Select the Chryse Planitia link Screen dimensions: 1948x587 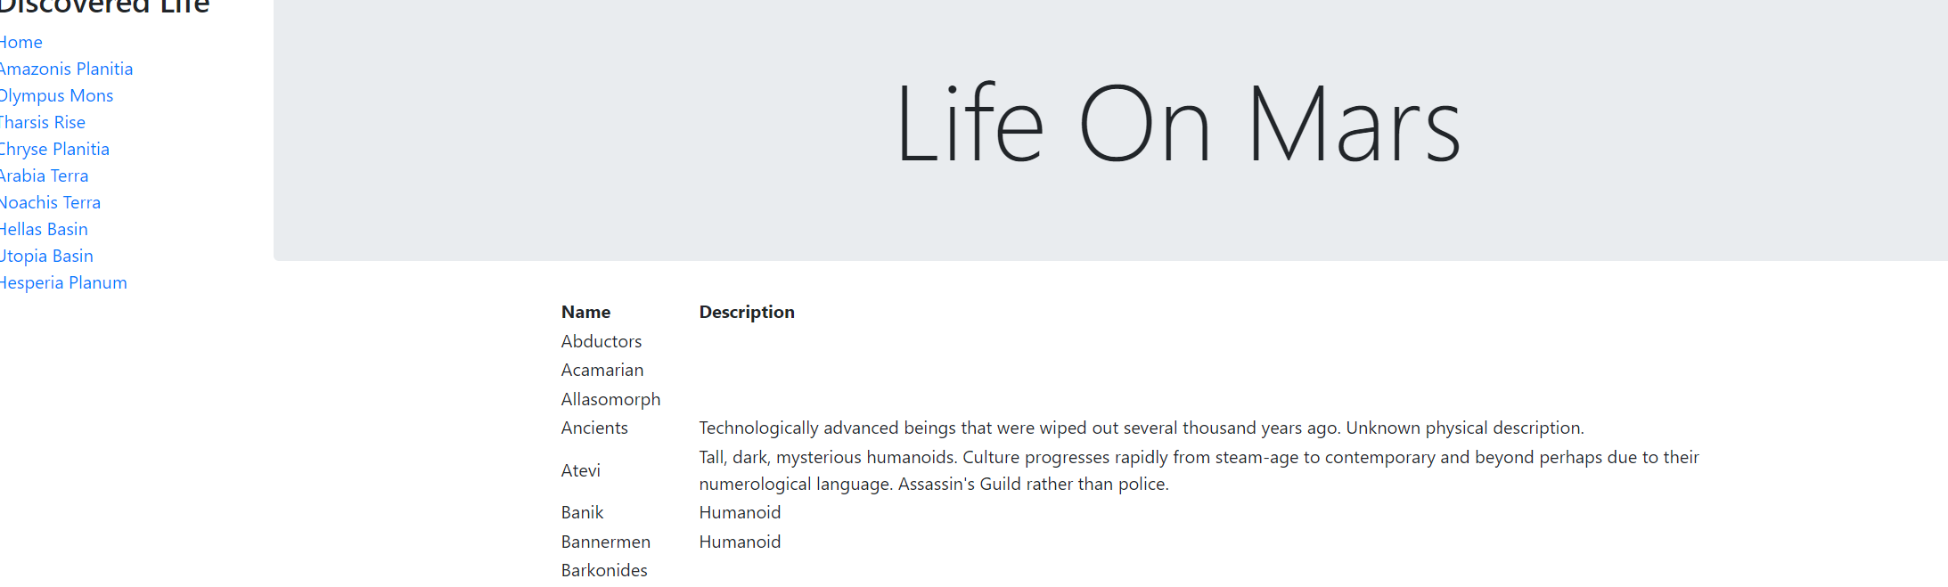pyautogui.click(x=54, y=149)
